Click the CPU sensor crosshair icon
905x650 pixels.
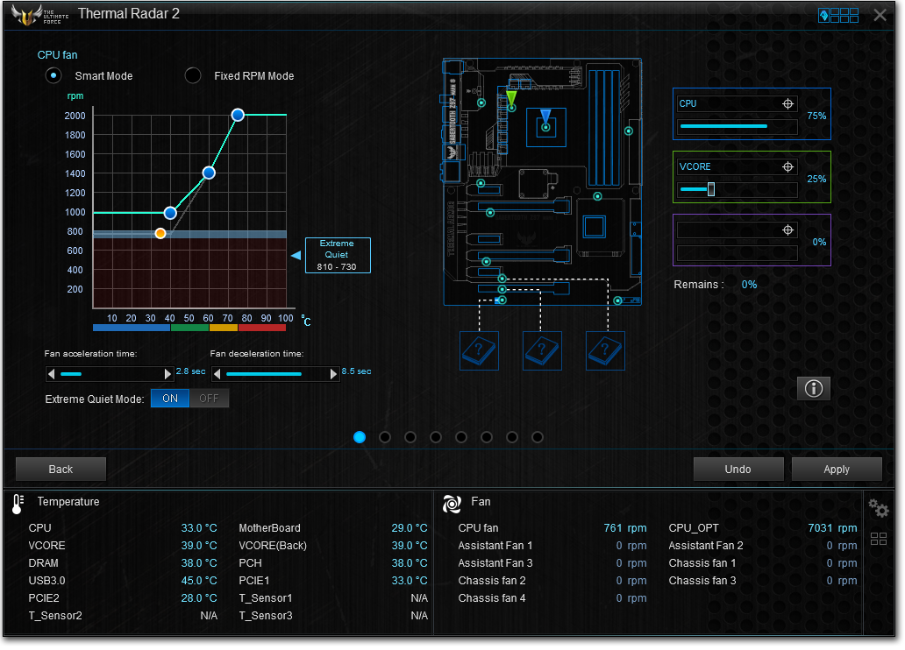[x=787, y=104]
